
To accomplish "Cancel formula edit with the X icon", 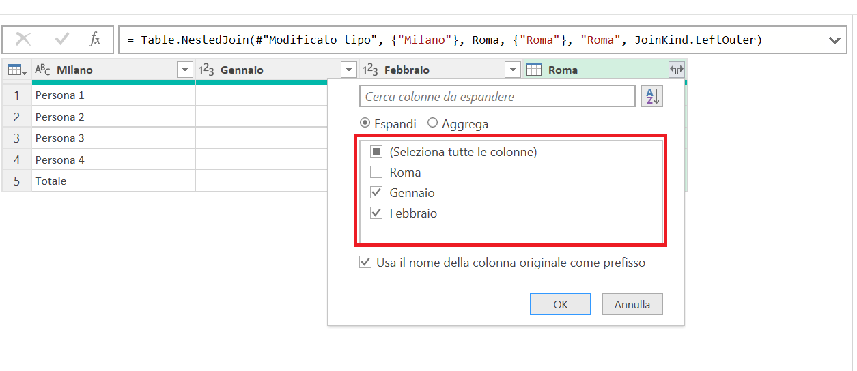I will [x=23, y=40].
